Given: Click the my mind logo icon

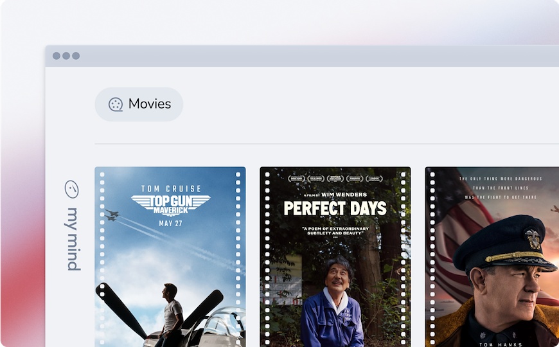Looking at the screenshot, I should point(72,189).
